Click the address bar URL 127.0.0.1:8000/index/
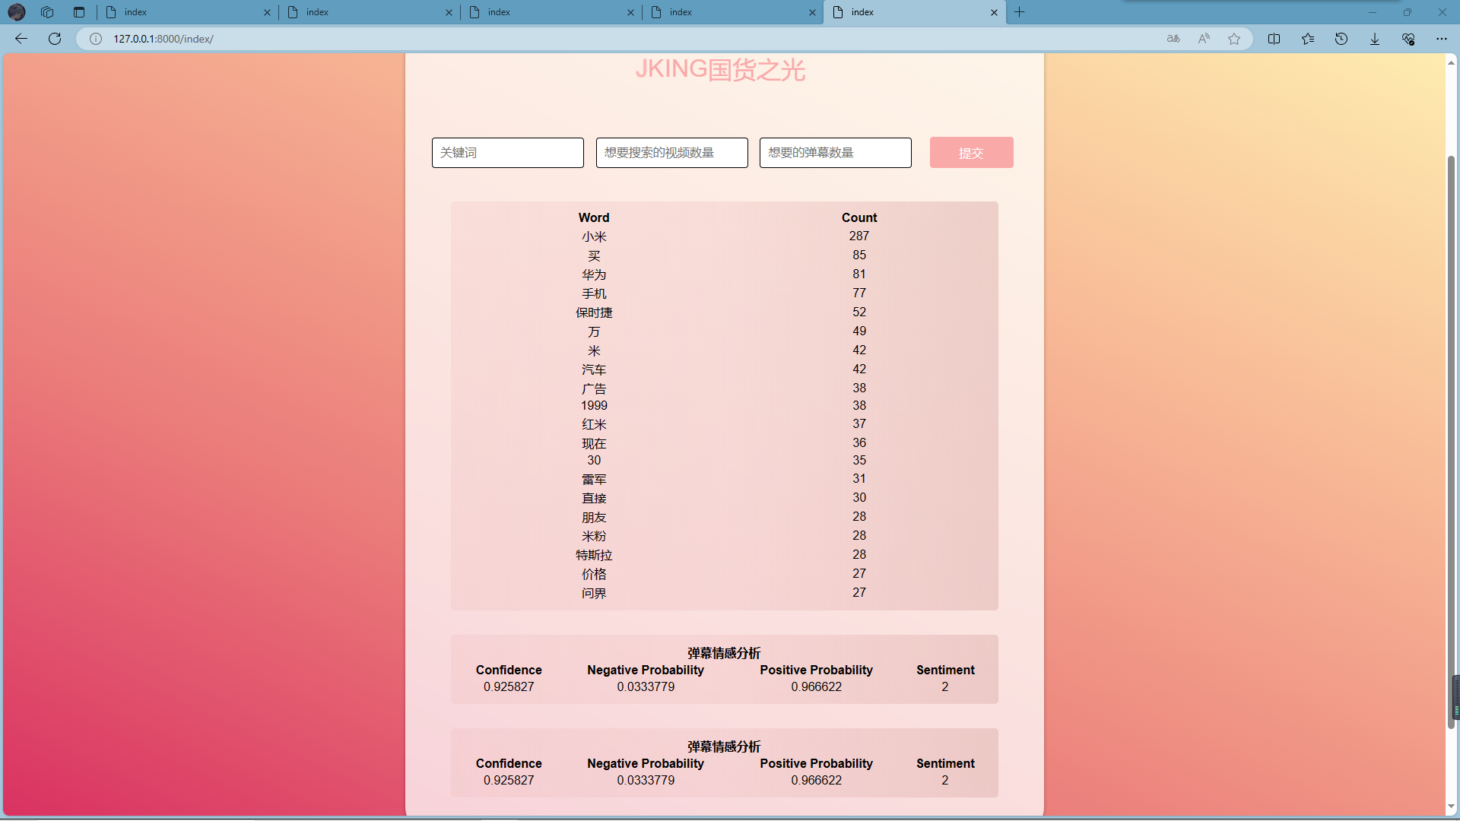1460x821 pixels. click(x=163, y=39)
